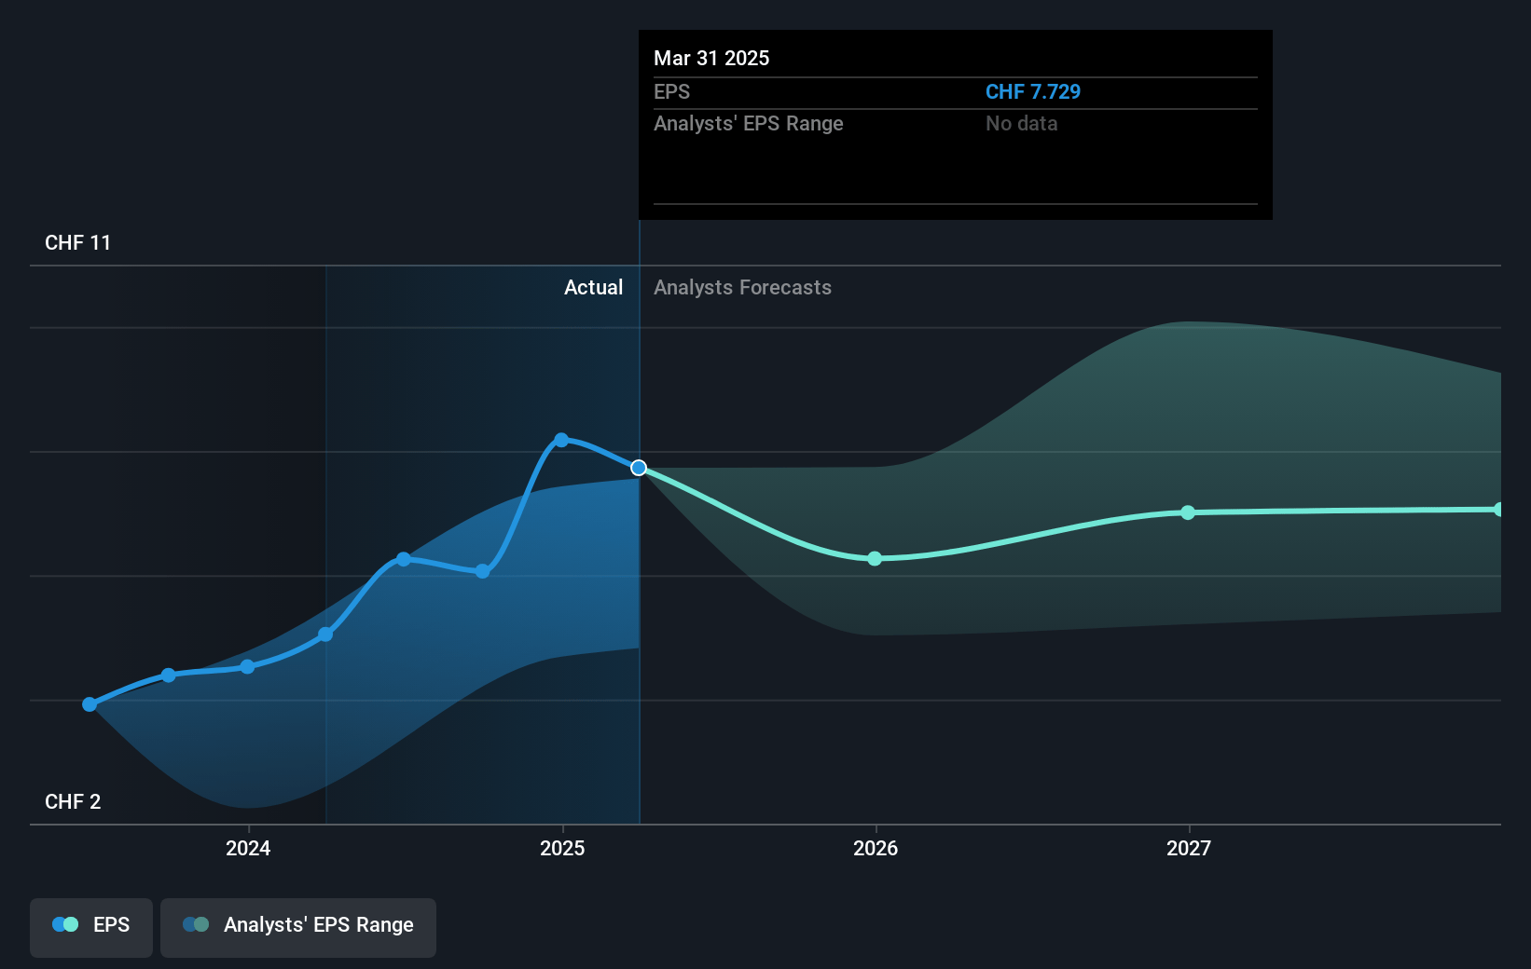Click the rightmost forecast EPS point
This screenshot has width=1531, height=969.
click(1499, 510)
